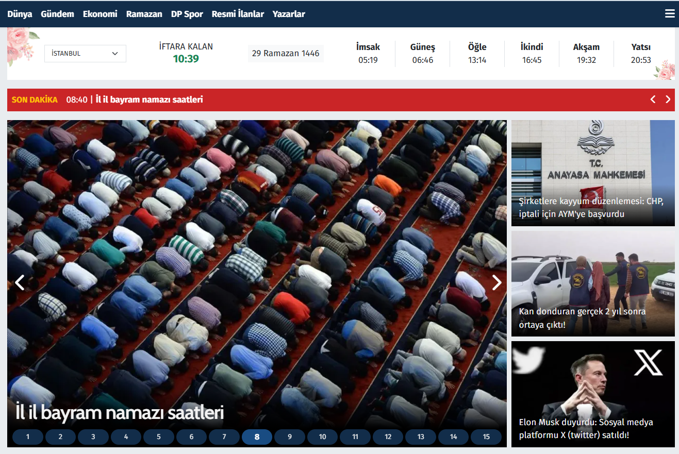
Task: Open the Dünya menu section
Action: pos(20,14)
